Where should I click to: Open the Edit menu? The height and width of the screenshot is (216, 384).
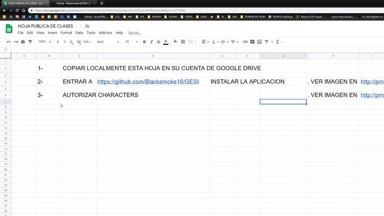(x=30, y=33)
